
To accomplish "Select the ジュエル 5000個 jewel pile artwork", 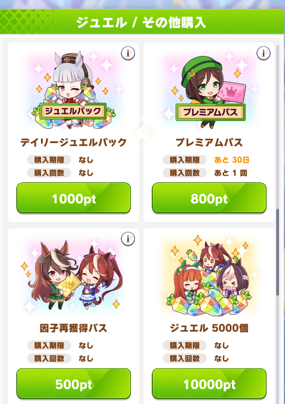I will coord(209,275).
